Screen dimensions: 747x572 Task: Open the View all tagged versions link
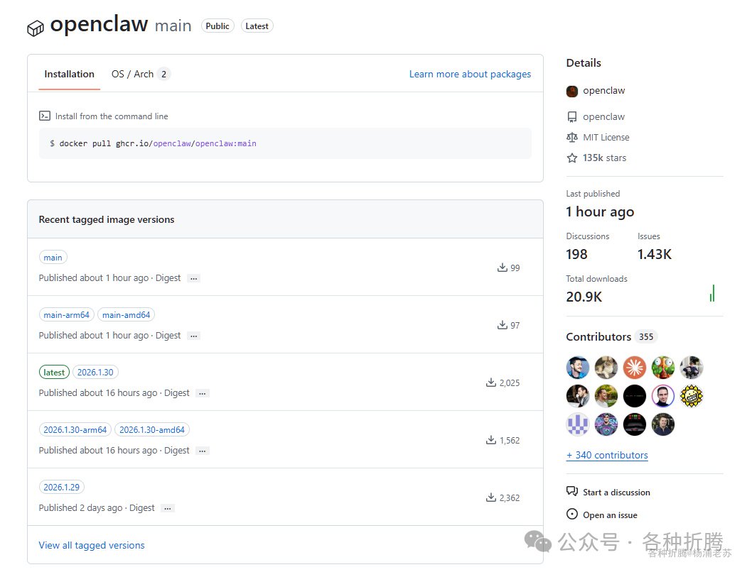pos(92,545)
